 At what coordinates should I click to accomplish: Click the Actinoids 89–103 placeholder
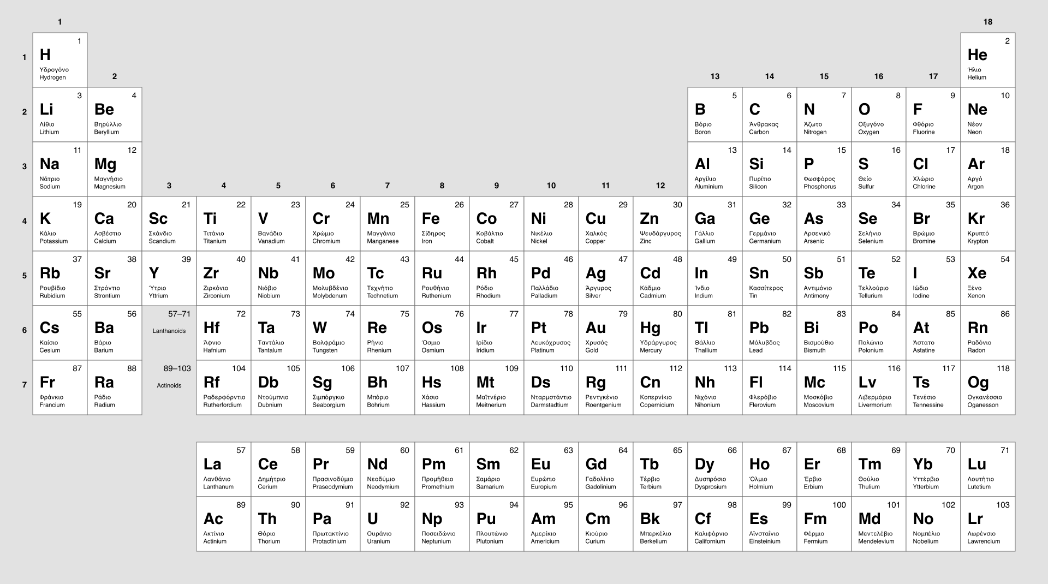pyautogui.click(x=169, y=388)
